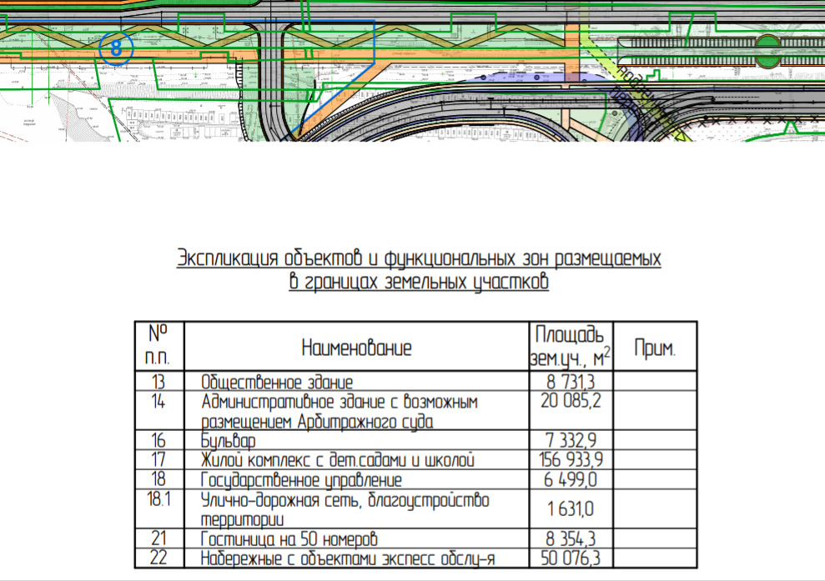Click the blue circled number 8 marker
This screenshot has width=825, height=581.
[x=116, y=48]
